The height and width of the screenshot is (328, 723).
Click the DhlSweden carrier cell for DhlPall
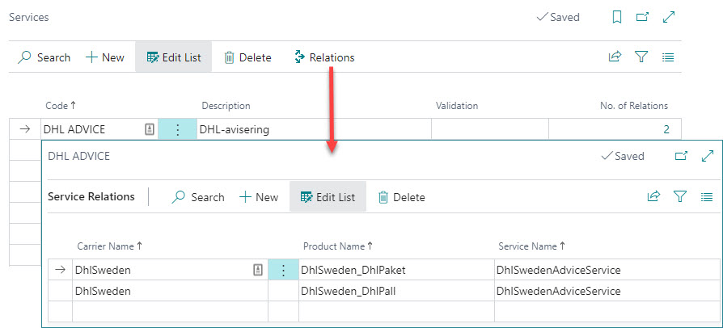pyautogui.click(x=170, y=291)
